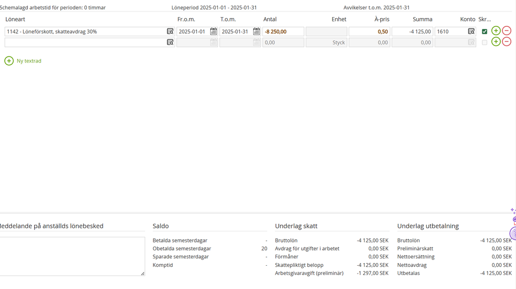This screenshot has height=289, width=516.
Task: Click the Antal field showing -8 250,00
Action: pyautogui.click(x=283, y=32)
